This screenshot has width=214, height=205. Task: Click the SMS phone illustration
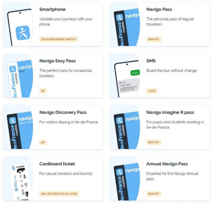tap(127, 79)
